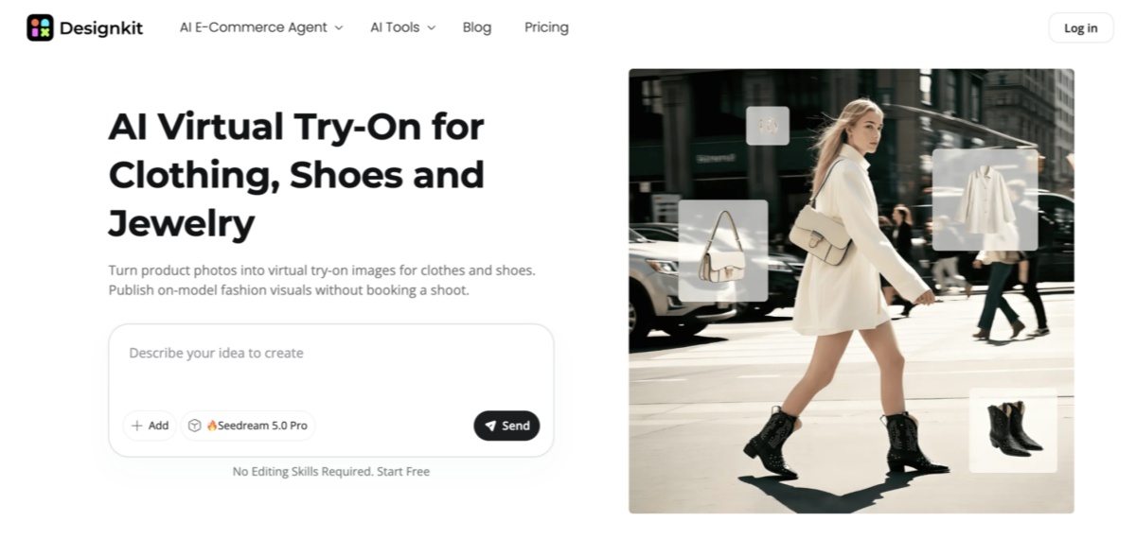Click the fire emoji in the Seedream label
1136x539 pixels.
tap(212, 426)
